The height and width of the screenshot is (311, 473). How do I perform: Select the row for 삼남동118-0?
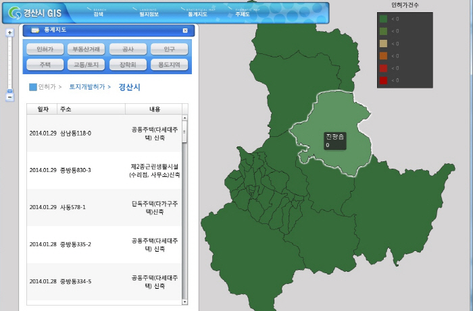(x=104, y=133)
